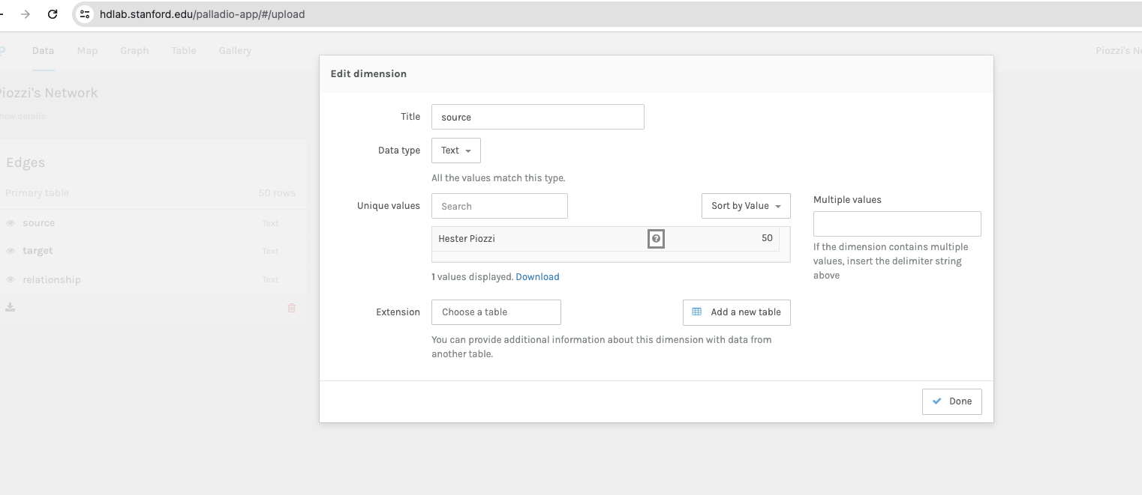Switch to the Graph tab
This screenshot has width=1142, height=495.
pos(134,51)
